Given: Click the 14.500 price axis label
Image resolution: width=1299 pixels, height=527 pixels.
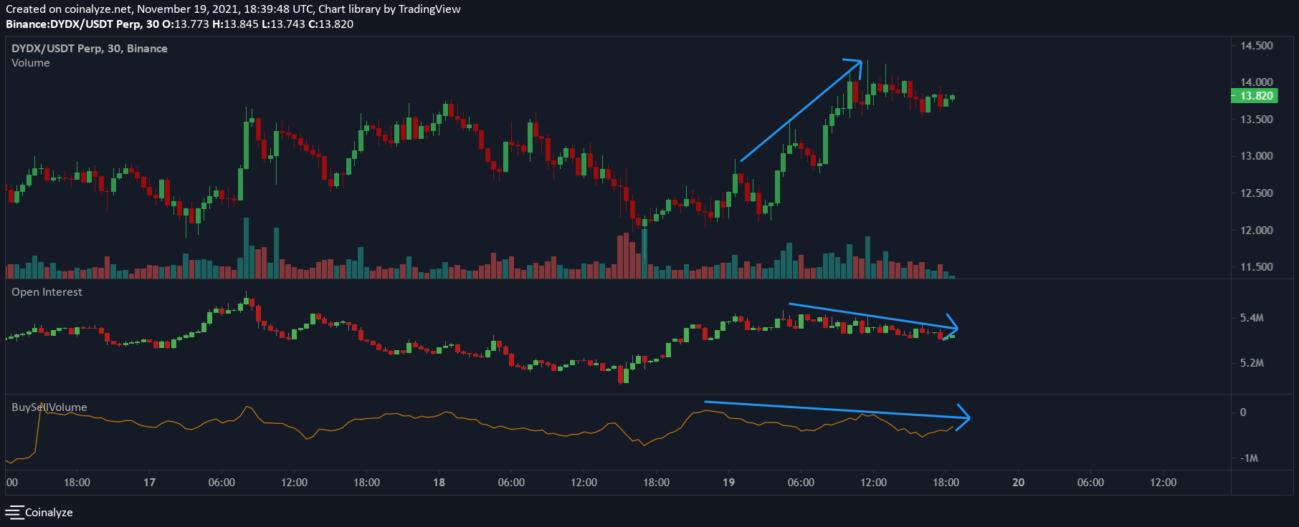Looking at the screenshot, I should point(1257,45).
